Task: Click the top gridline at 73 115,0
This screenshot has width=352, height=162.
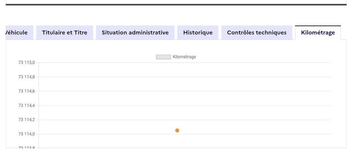Action: 185,62
